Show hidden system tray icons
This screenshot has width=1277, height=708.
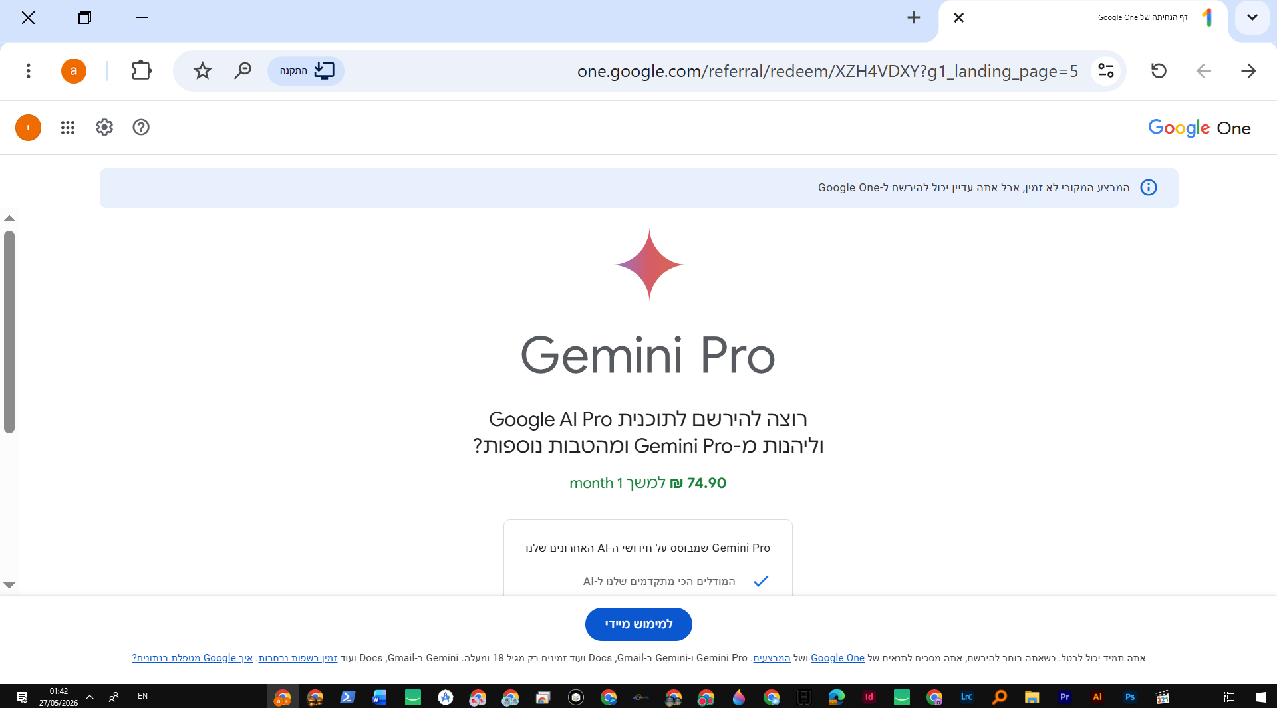[90, 697]
